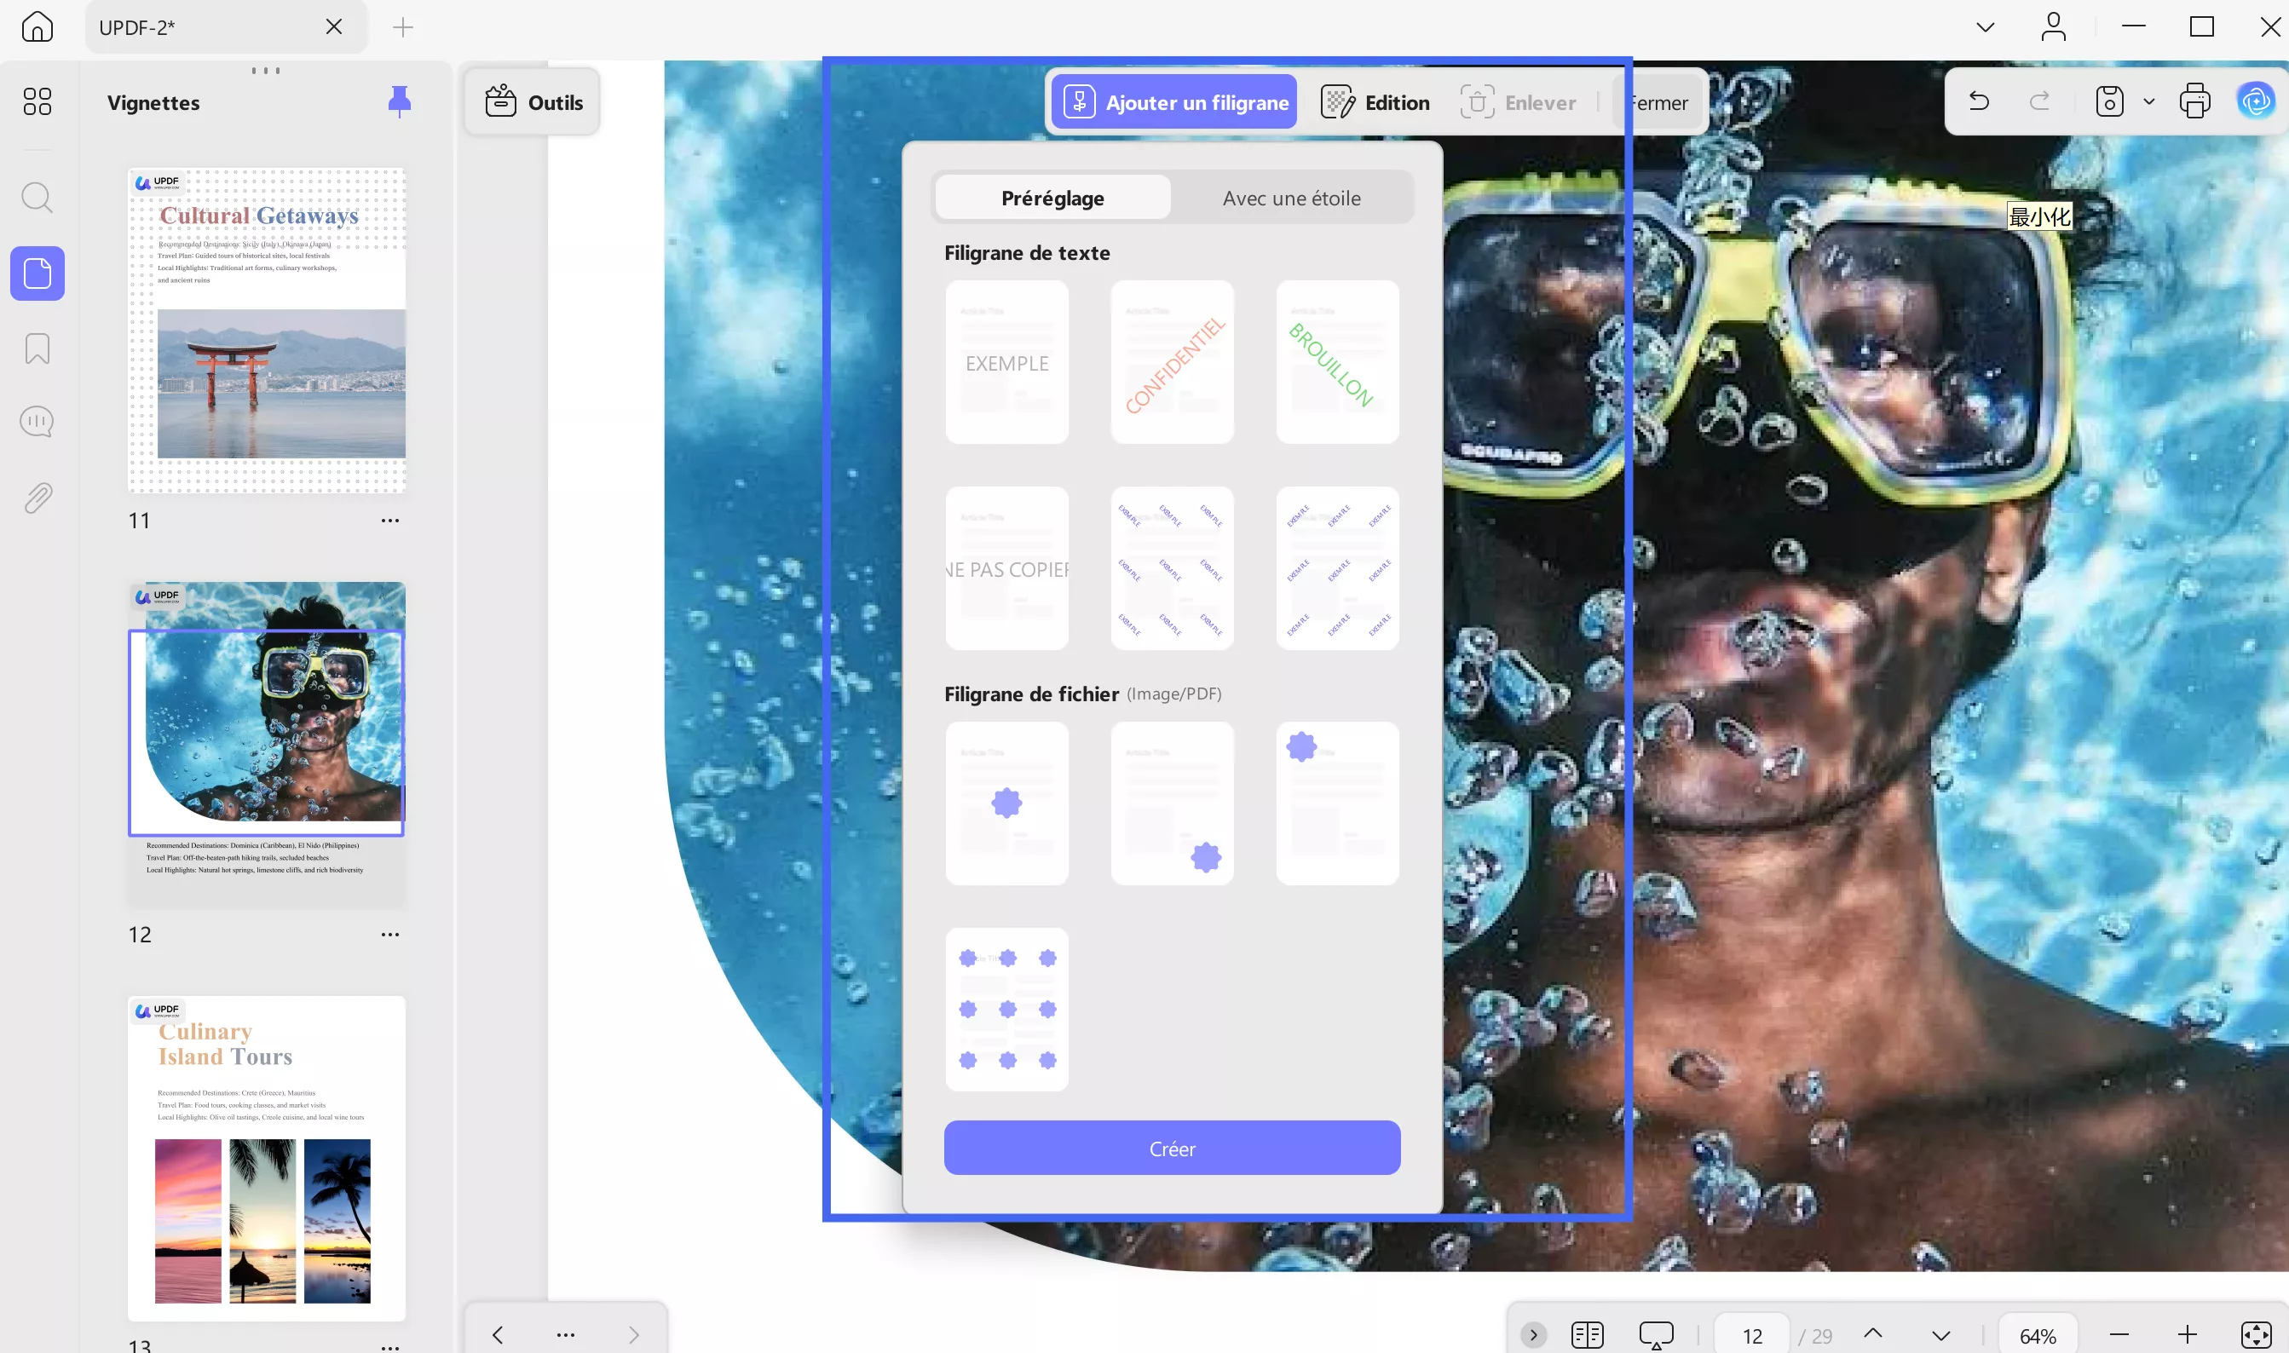Viewport: 2289px width, 1353px height.
Task: Pick the NE PAS COPIER watermark preset
Action: (1006, 568)
